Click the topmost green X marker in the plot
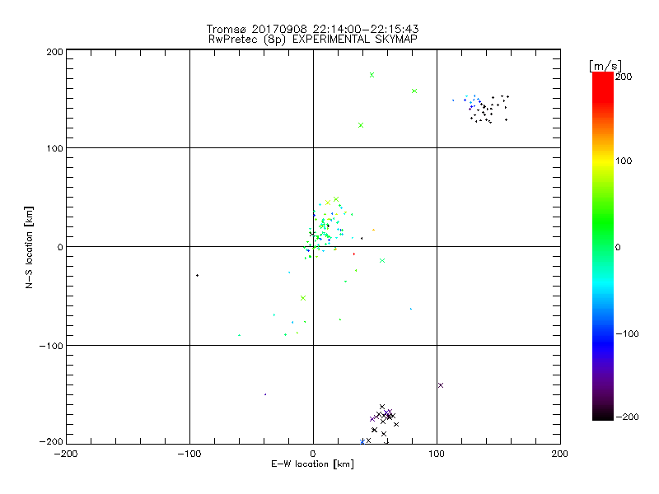 (x=372, y=75)
